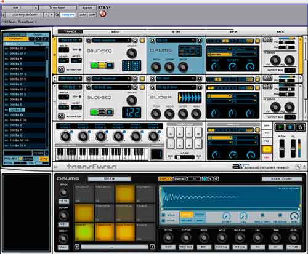Click the green-lit drum pad
This screenshot has height=254, width=308.
pyautogui.click(x=84, y=232)
